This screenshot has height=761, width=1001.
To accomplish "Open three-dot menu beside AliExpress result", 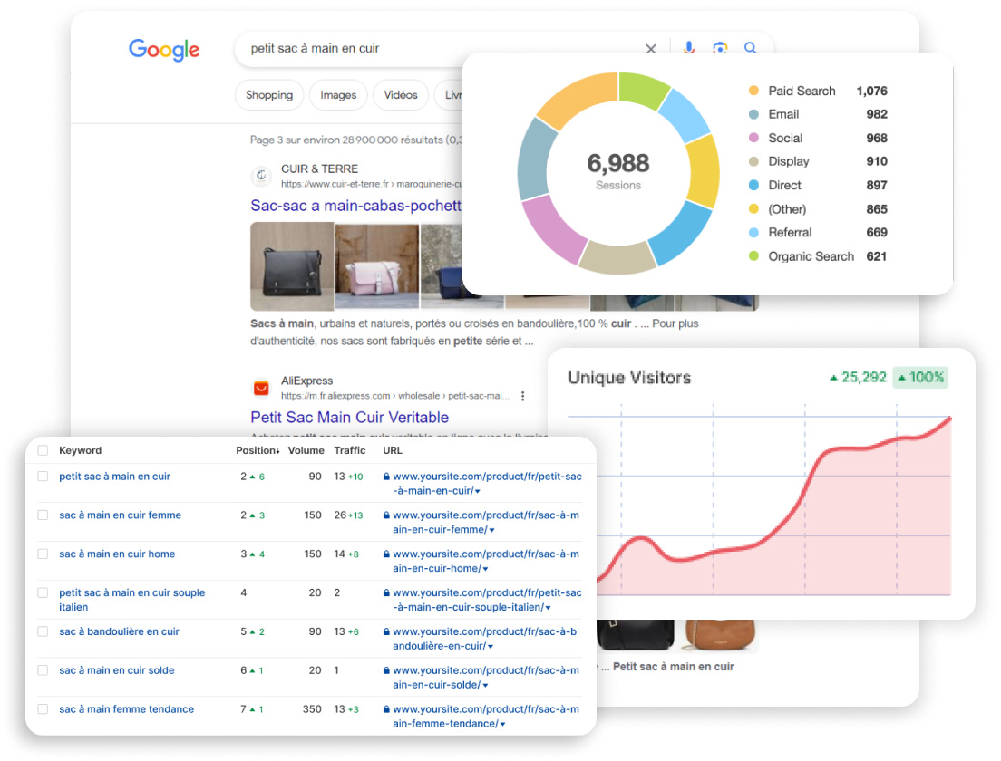I will pyautogui.click(x=523, y=396).
